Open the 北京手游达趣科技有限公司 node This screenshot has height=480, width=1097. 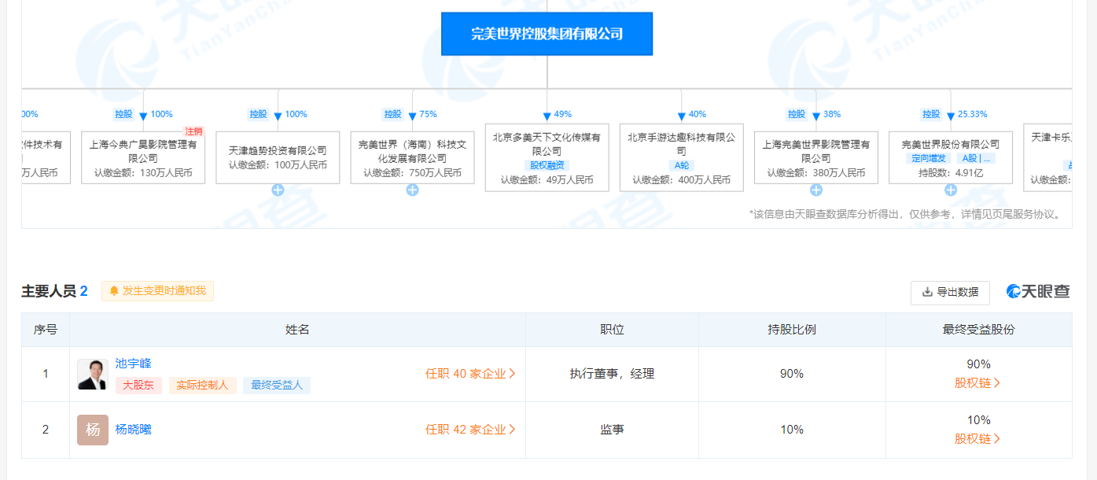[x=681, y=157]
